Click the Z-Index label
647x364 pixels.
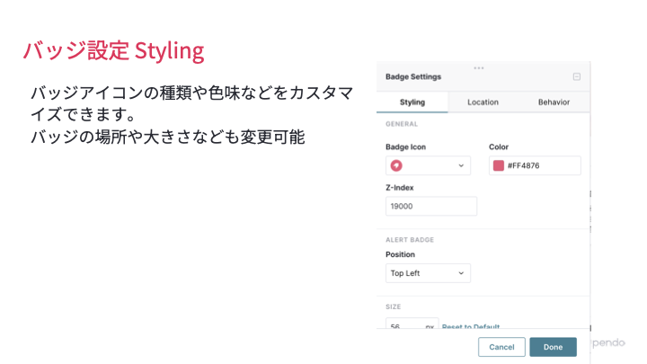(399, 187)
